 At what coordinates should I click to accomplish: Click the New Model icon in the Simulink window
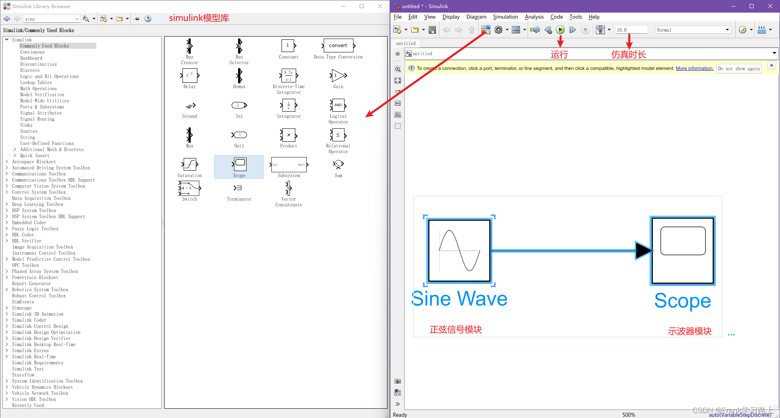pos(397,30)
